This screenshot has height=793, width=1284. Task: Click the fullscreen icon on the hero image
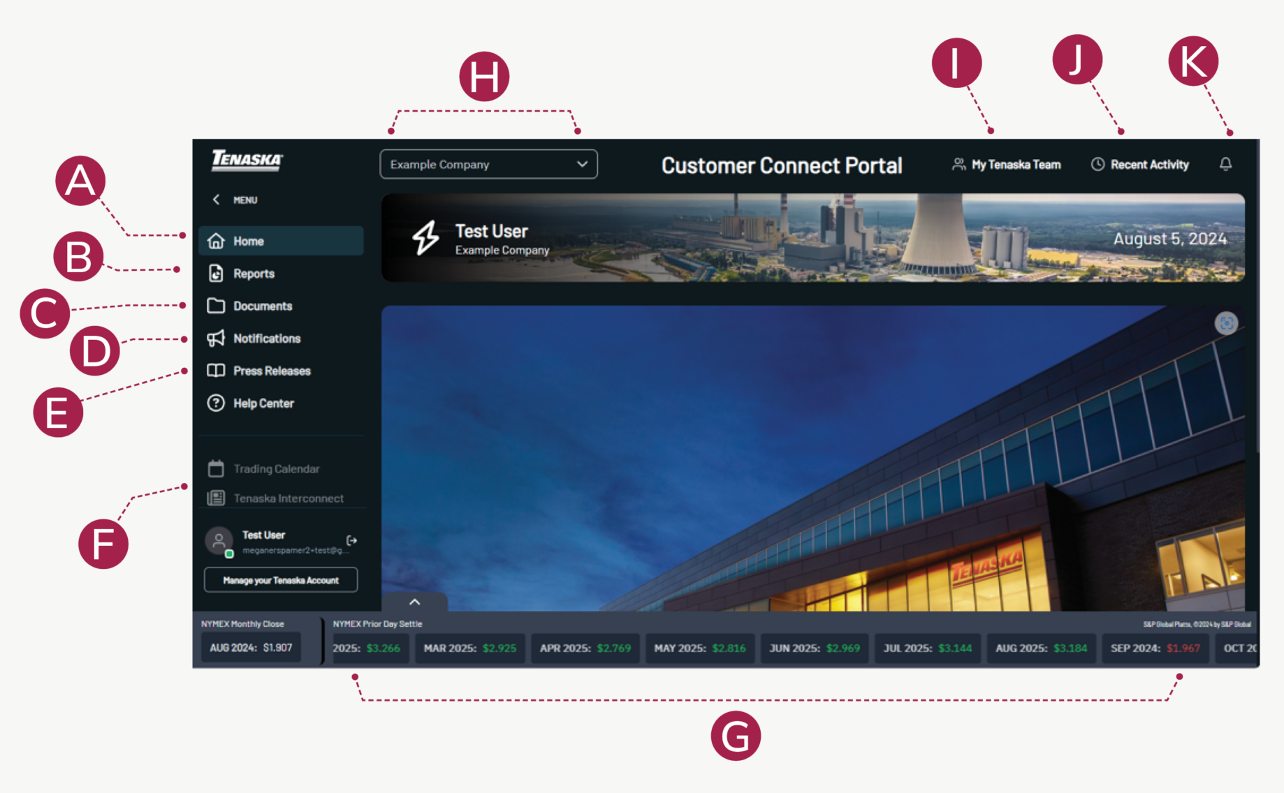pyautogui.click(x=1226, y=323)
